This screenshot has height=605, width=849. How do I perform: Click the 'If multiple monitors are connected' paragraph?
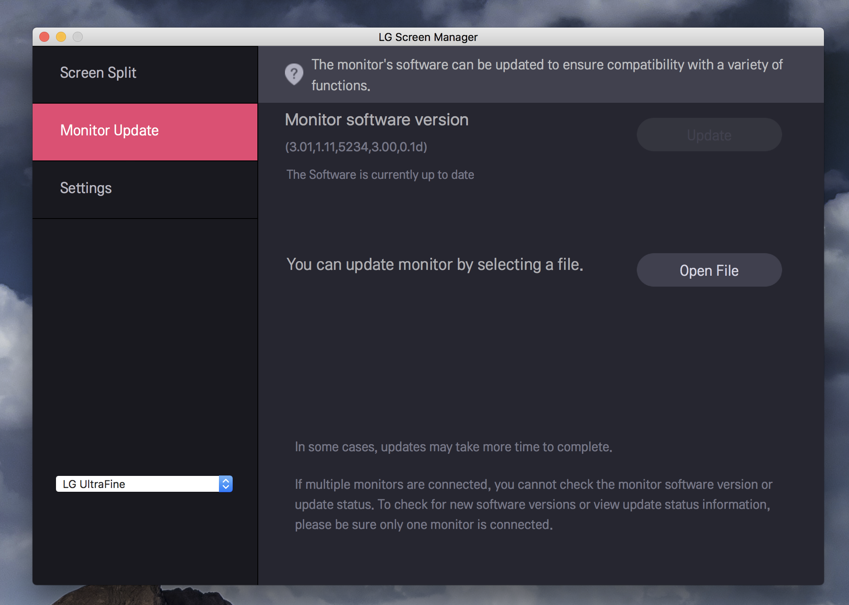click(534, 504)
